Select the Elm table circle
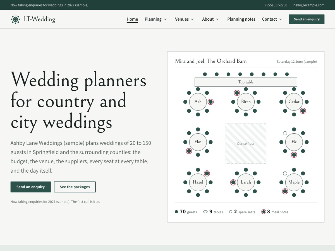This screenshot has width=335, height=251. tap(198, 142)
